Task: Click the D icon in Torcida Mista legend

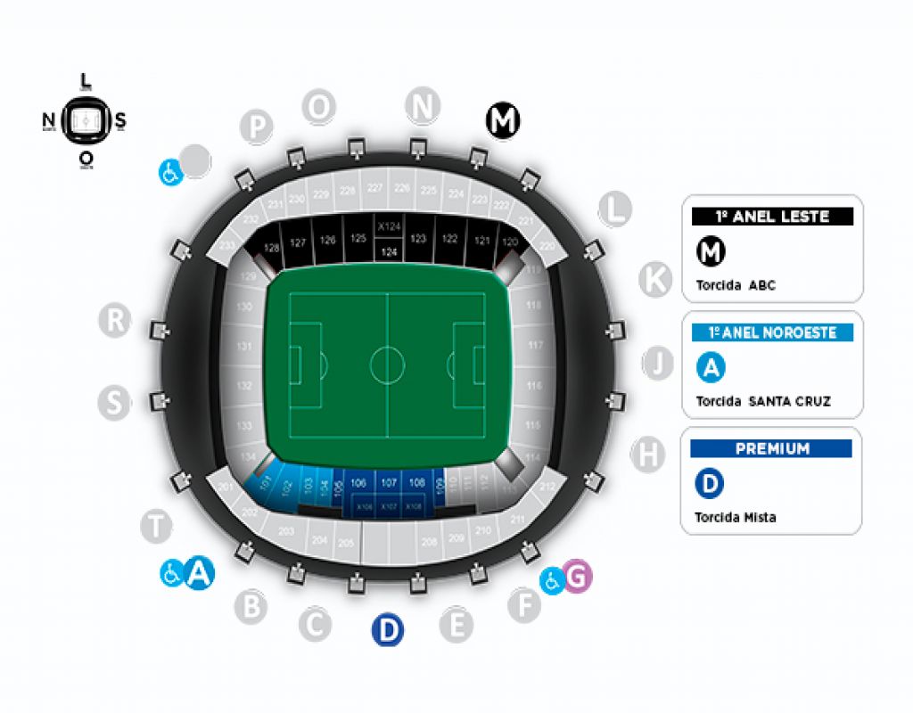Action: point(710,484)
